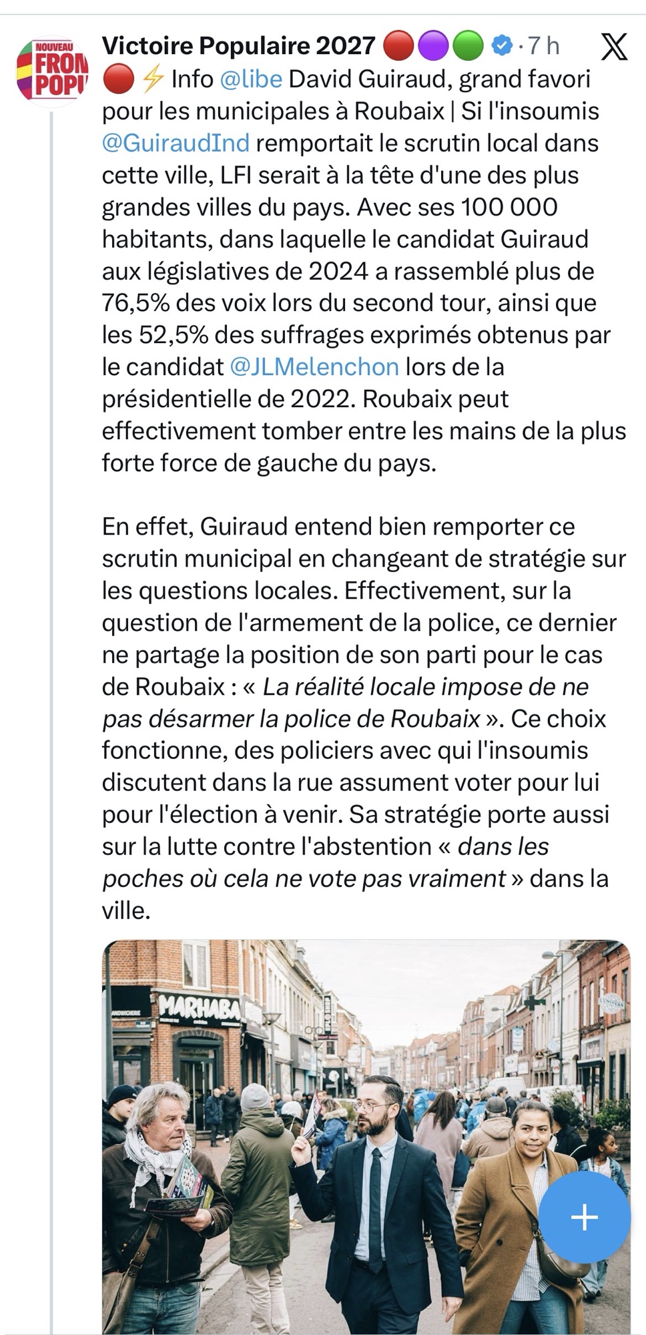Click the 7 h timestamp

point(543,45)
